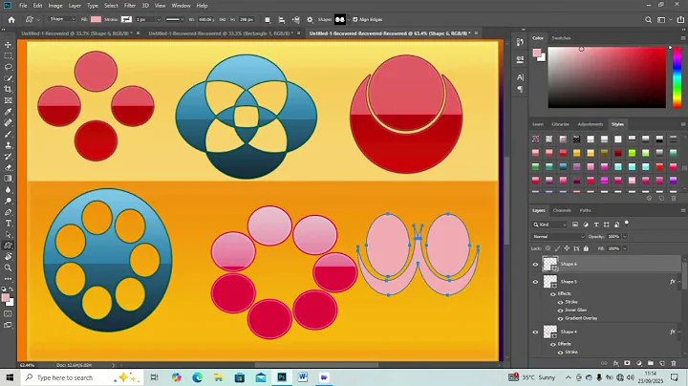
Task: Hide the Shape 5 layer
Action: [x=535, y=282]
